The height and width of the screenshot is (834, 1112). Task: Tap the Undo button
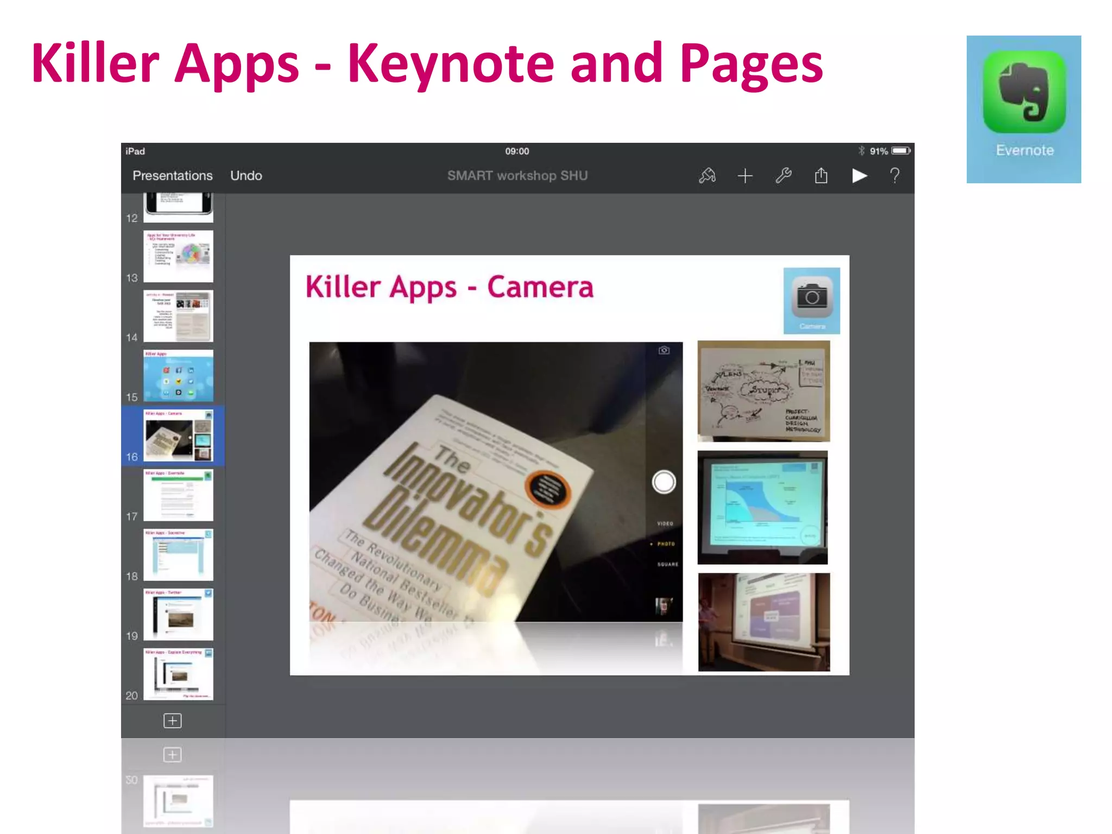click(246, 175)
